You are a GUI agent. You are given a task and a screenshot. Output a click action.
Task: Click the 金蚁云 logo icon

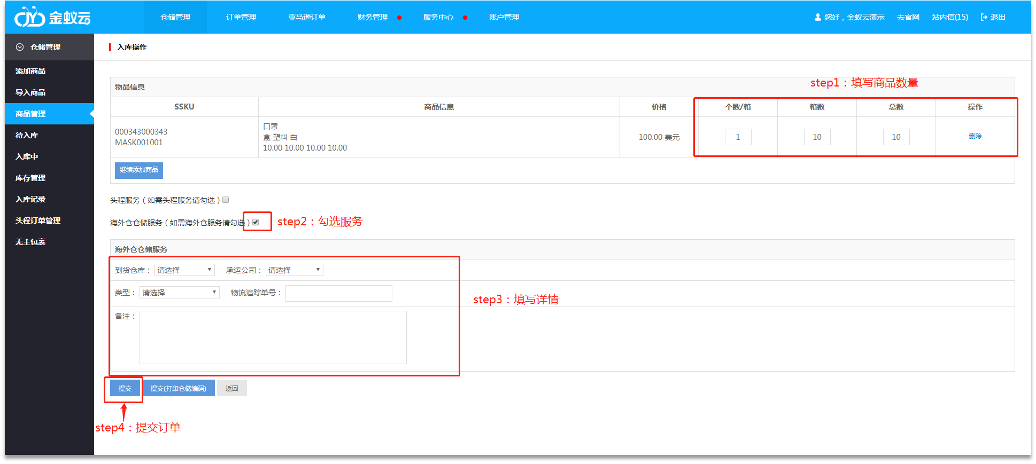(x=29, y=18)
